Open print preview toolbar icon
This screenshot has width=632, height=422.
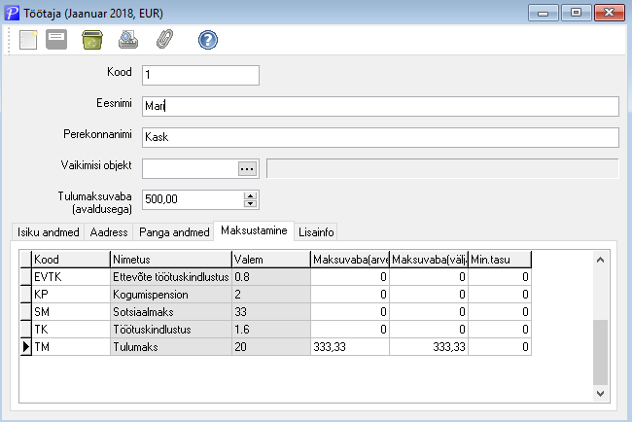(128, 40)
